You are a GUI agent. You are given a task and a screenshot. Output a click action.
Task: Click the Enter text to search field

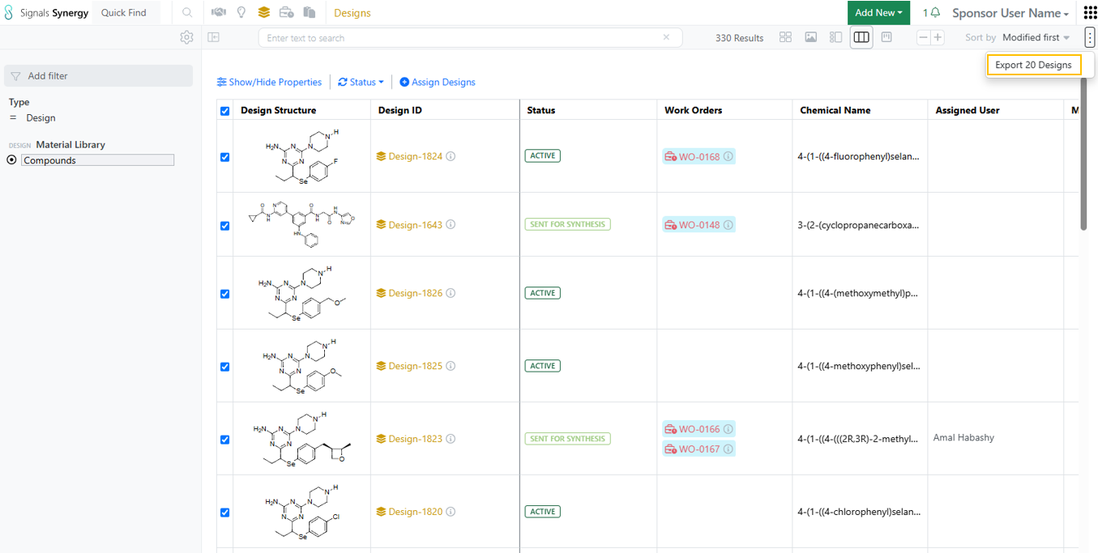(x=462, y=37)
